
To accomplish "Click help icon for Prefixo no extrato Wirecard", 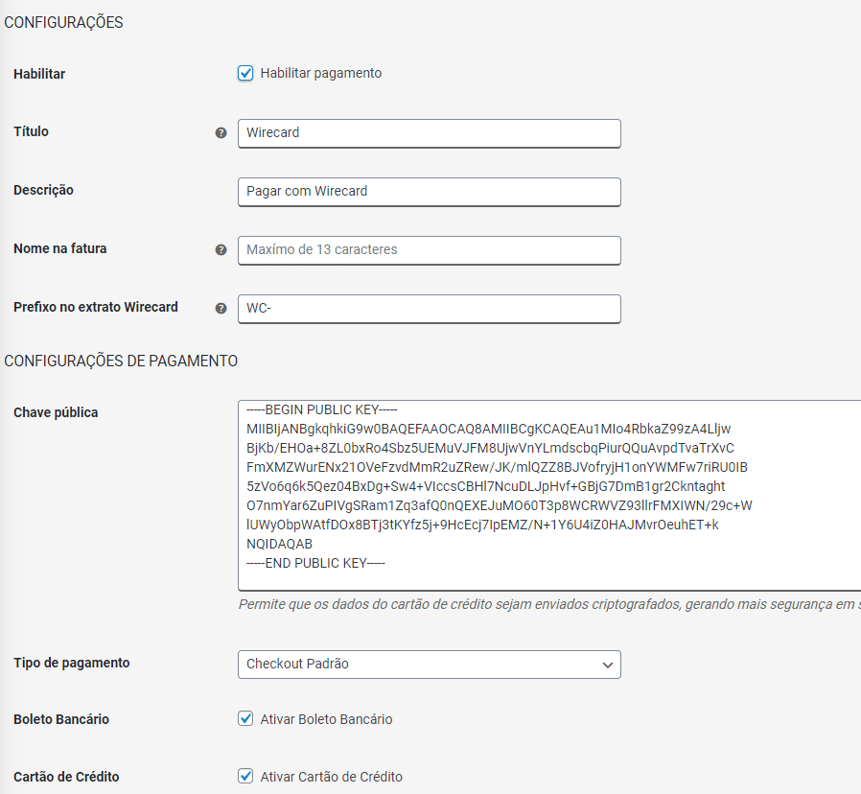I will coord(221,308).
